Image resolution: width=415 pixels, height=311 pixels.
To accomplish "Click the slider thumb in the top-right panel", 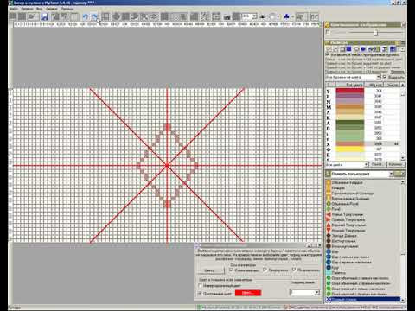I will [x=375, y=33].
